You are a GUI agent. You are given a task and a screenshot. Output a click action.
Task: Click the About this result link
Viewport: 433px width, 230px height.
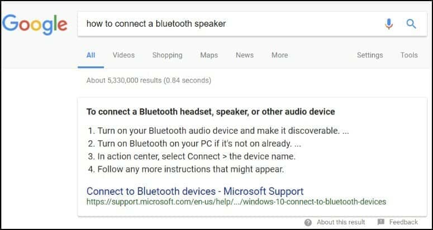(341, 222)
